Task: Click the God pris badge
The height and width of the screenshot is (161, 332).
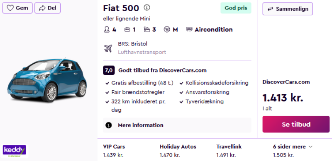Action: [x=236, y=8]
